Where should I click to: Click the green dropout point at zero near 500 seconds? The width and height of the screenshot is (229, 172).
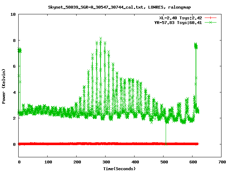(x=166, y=144)
